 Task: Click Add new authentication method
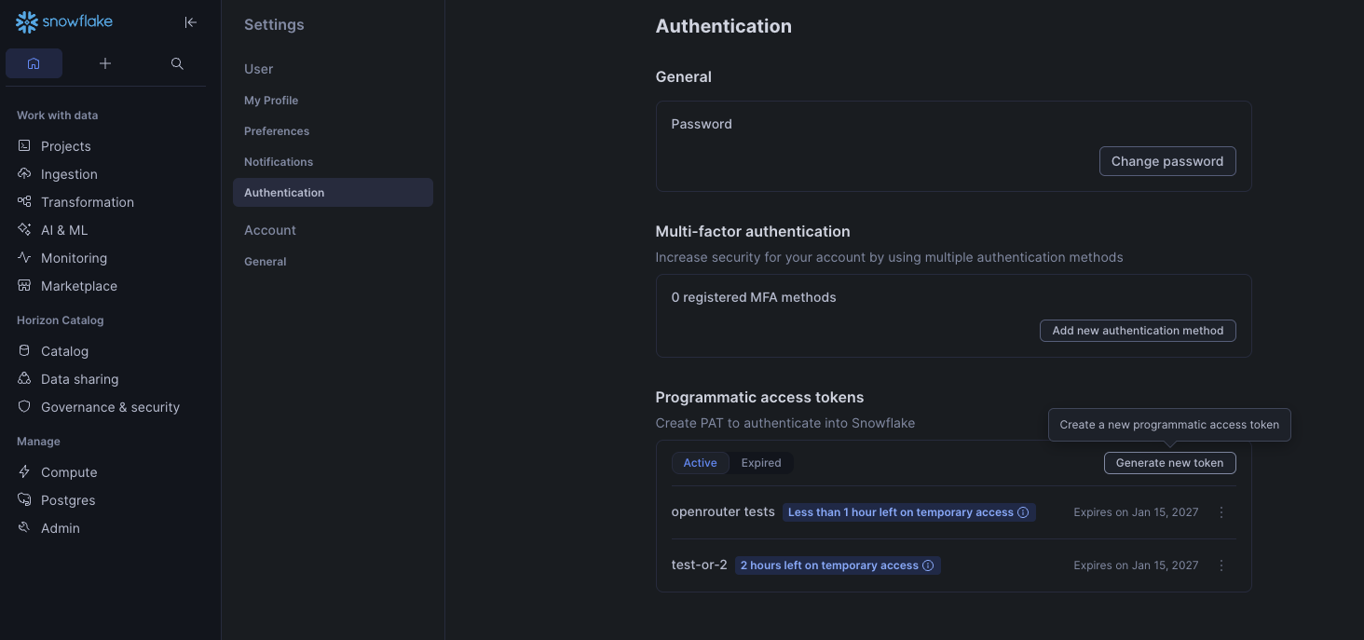coord(1138,331)
